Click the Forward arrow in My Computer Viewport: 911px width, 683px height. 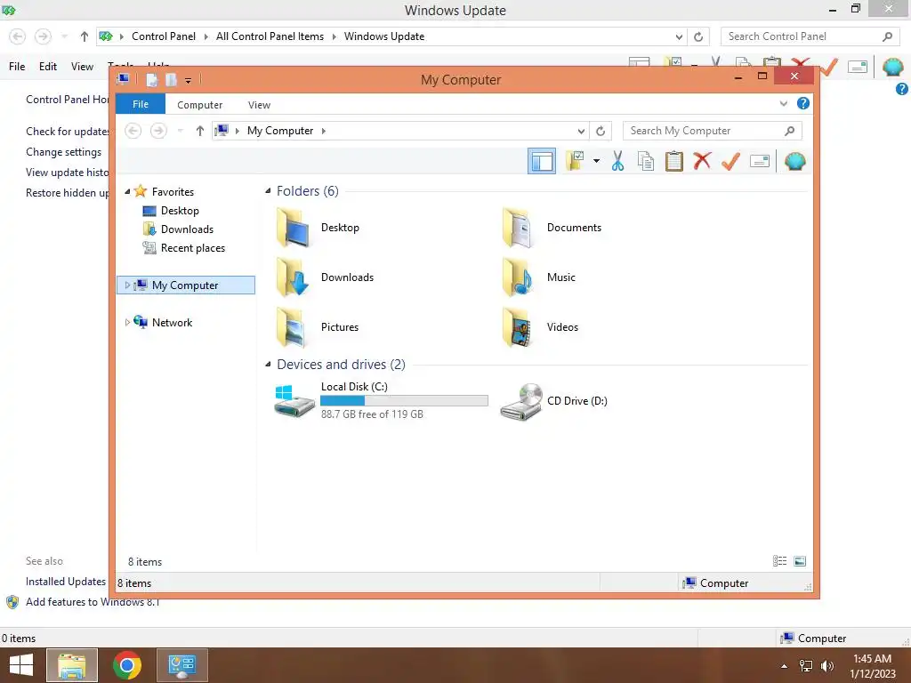tap(158, 131)
